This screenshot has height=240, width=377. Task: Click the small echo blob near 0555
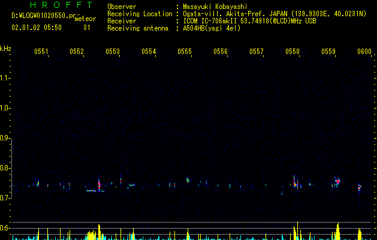pyautogui.click(x=188, y=180)
